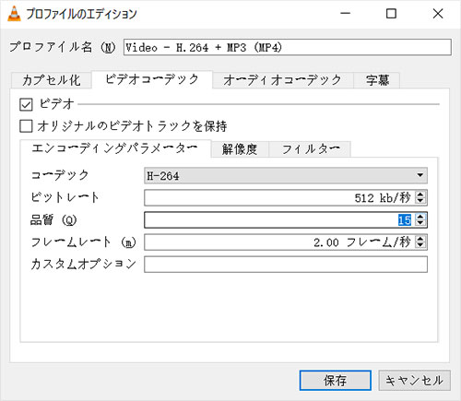Screen dimensions: 461x401
Task: Decrease frame rate with down arrow
Action: click(x=420, y=245)
